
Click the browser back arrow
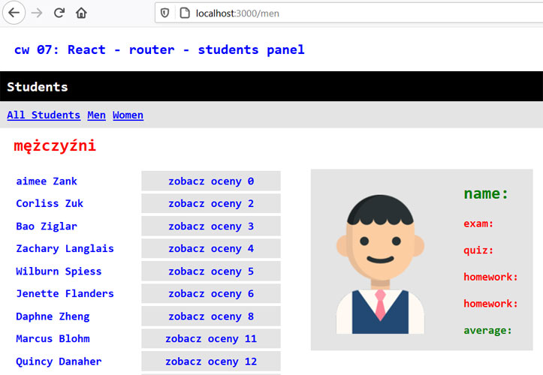coord(14,13)
